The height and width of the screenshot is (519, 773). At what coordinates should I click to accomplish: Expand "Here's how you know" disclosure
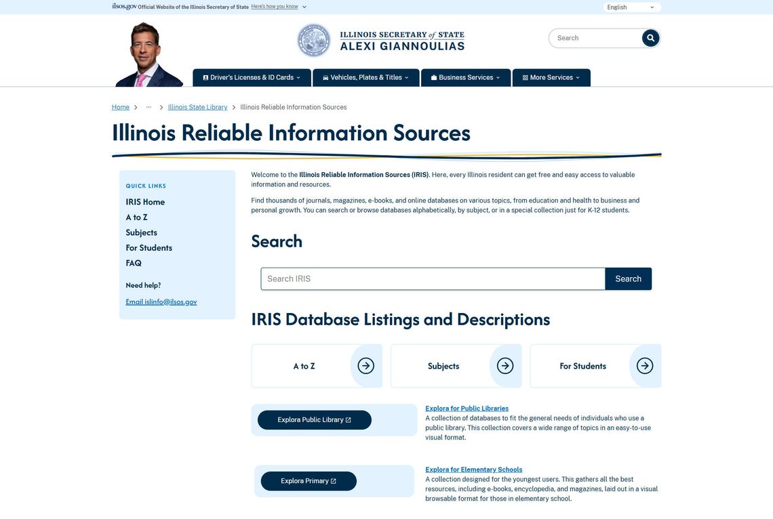pos(279,7)
